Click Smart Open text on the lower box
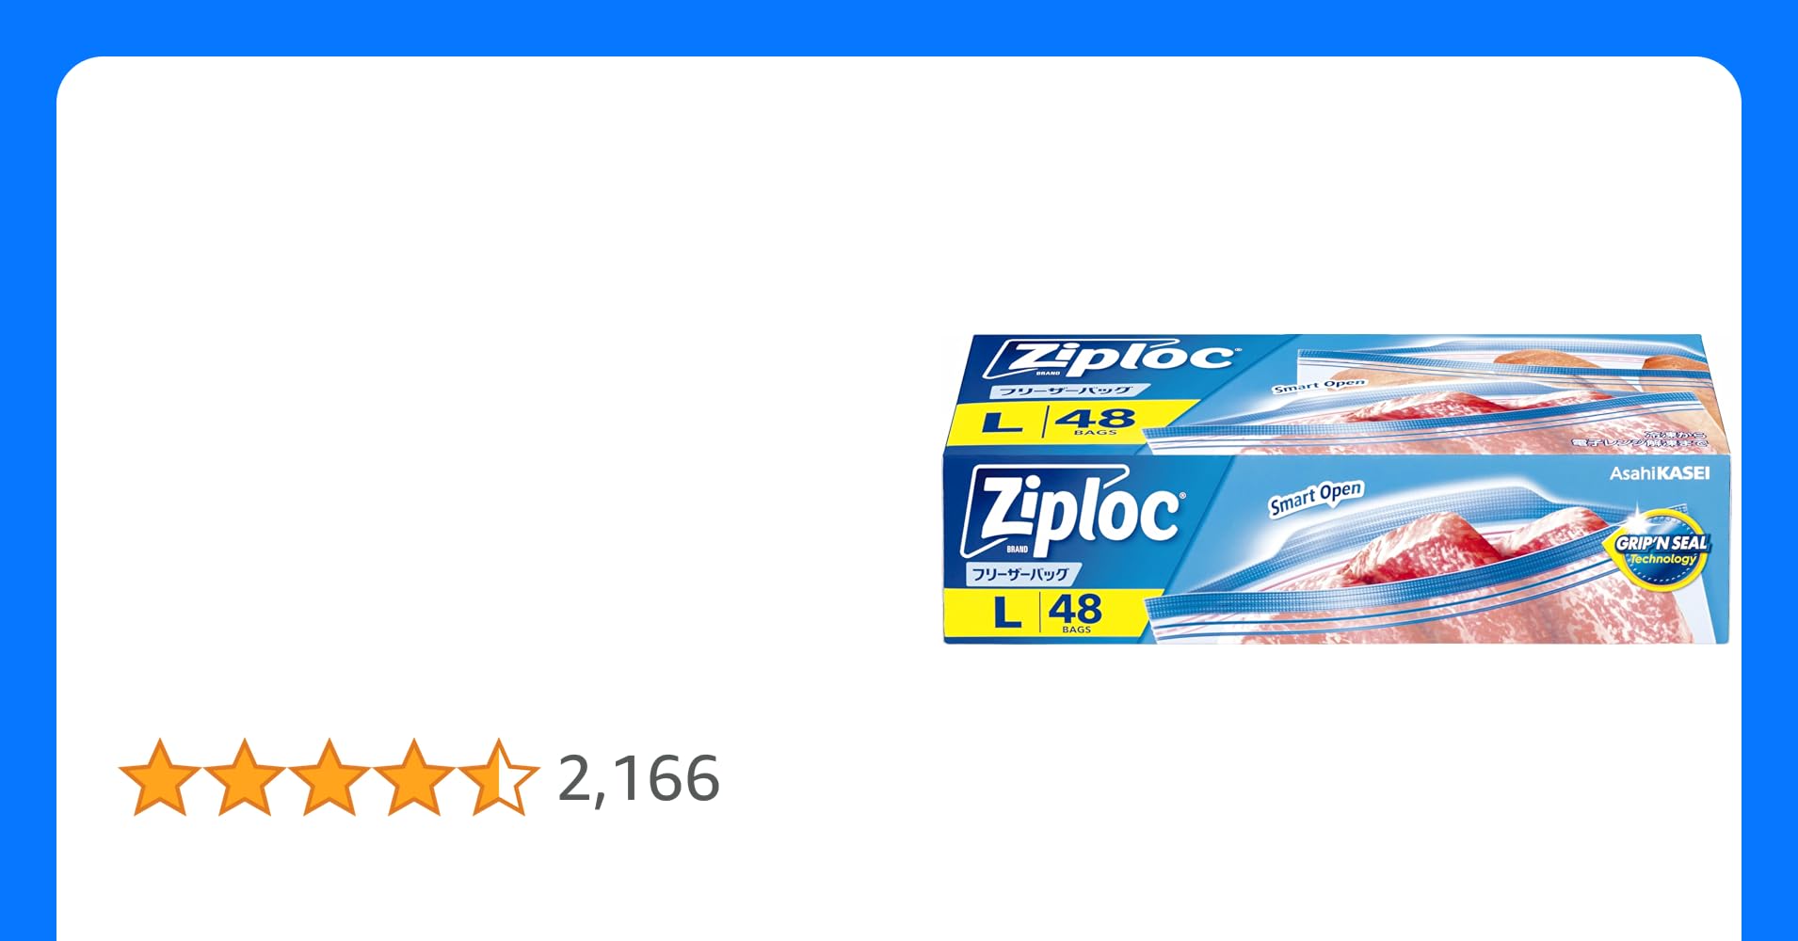The image size is (1798, 941). 1315,499
